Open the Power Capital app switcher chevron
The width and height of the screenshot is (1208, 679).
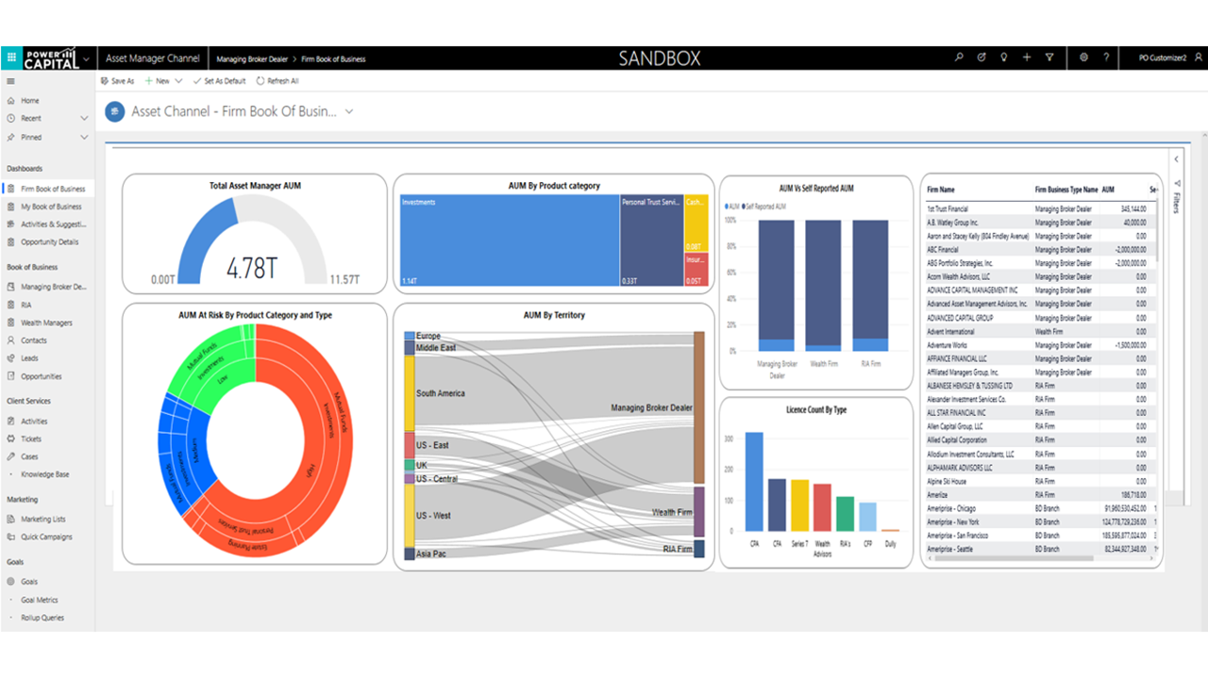pos(87,58)
